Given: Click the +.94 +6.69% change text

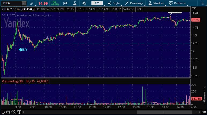Looking at the screenshot, I should [x=55, y=3].
